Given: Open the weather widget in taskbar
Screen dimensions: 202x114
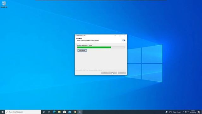Looking at the screenshot, I should click(173, 112).
